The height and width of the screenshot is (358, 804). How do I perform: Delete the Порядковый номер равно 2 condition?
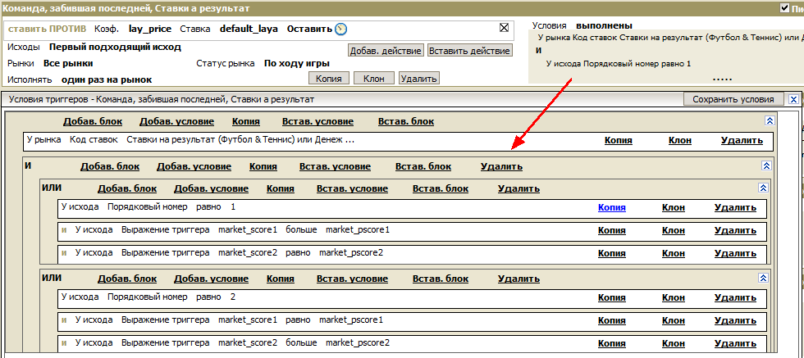click(x=735, y=297)
